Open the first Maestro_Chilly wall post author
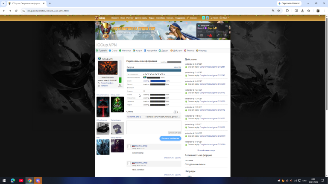Image resolution: width=328 pixels, height=184 pixels. [x=141, y=146]
